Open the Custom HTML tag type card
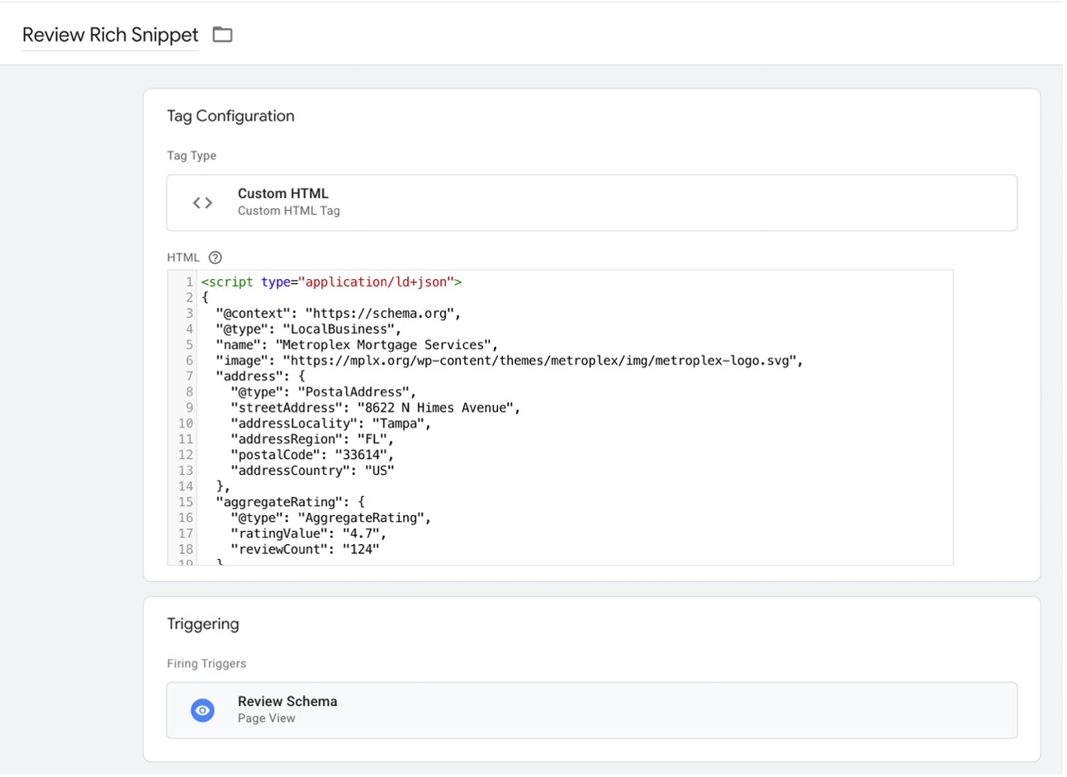This screenshot has width=1067, height=777. point(591,202)
